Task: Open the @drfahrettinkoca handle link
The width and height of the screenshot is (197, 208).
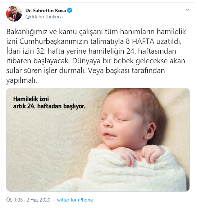Action: click(x=44, y=17)
